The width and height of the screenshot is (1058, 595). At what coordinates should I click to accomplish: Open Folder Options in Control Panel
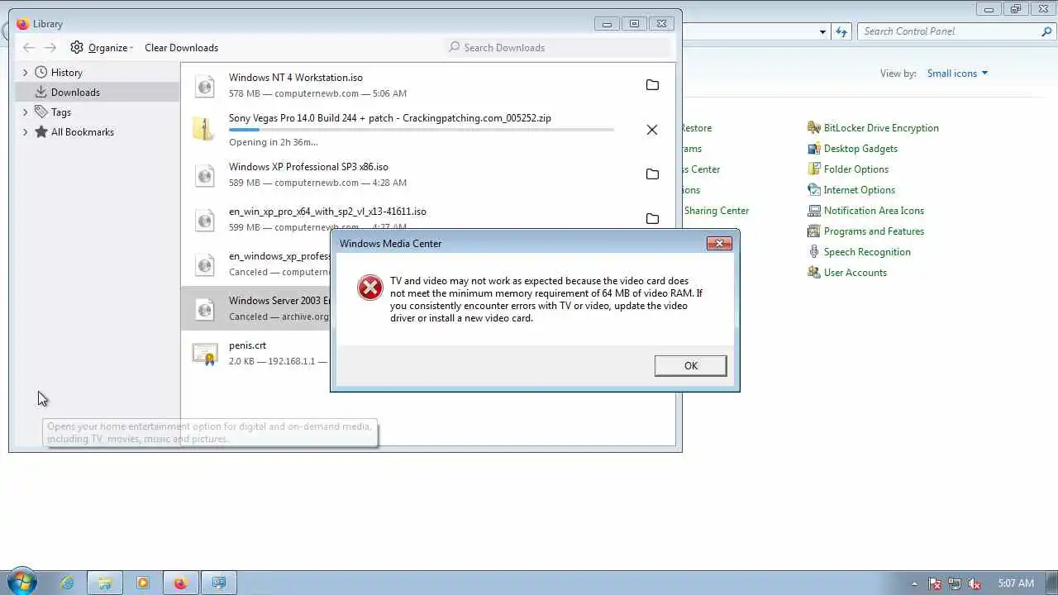pyautogui.click(x=856, y=169)
